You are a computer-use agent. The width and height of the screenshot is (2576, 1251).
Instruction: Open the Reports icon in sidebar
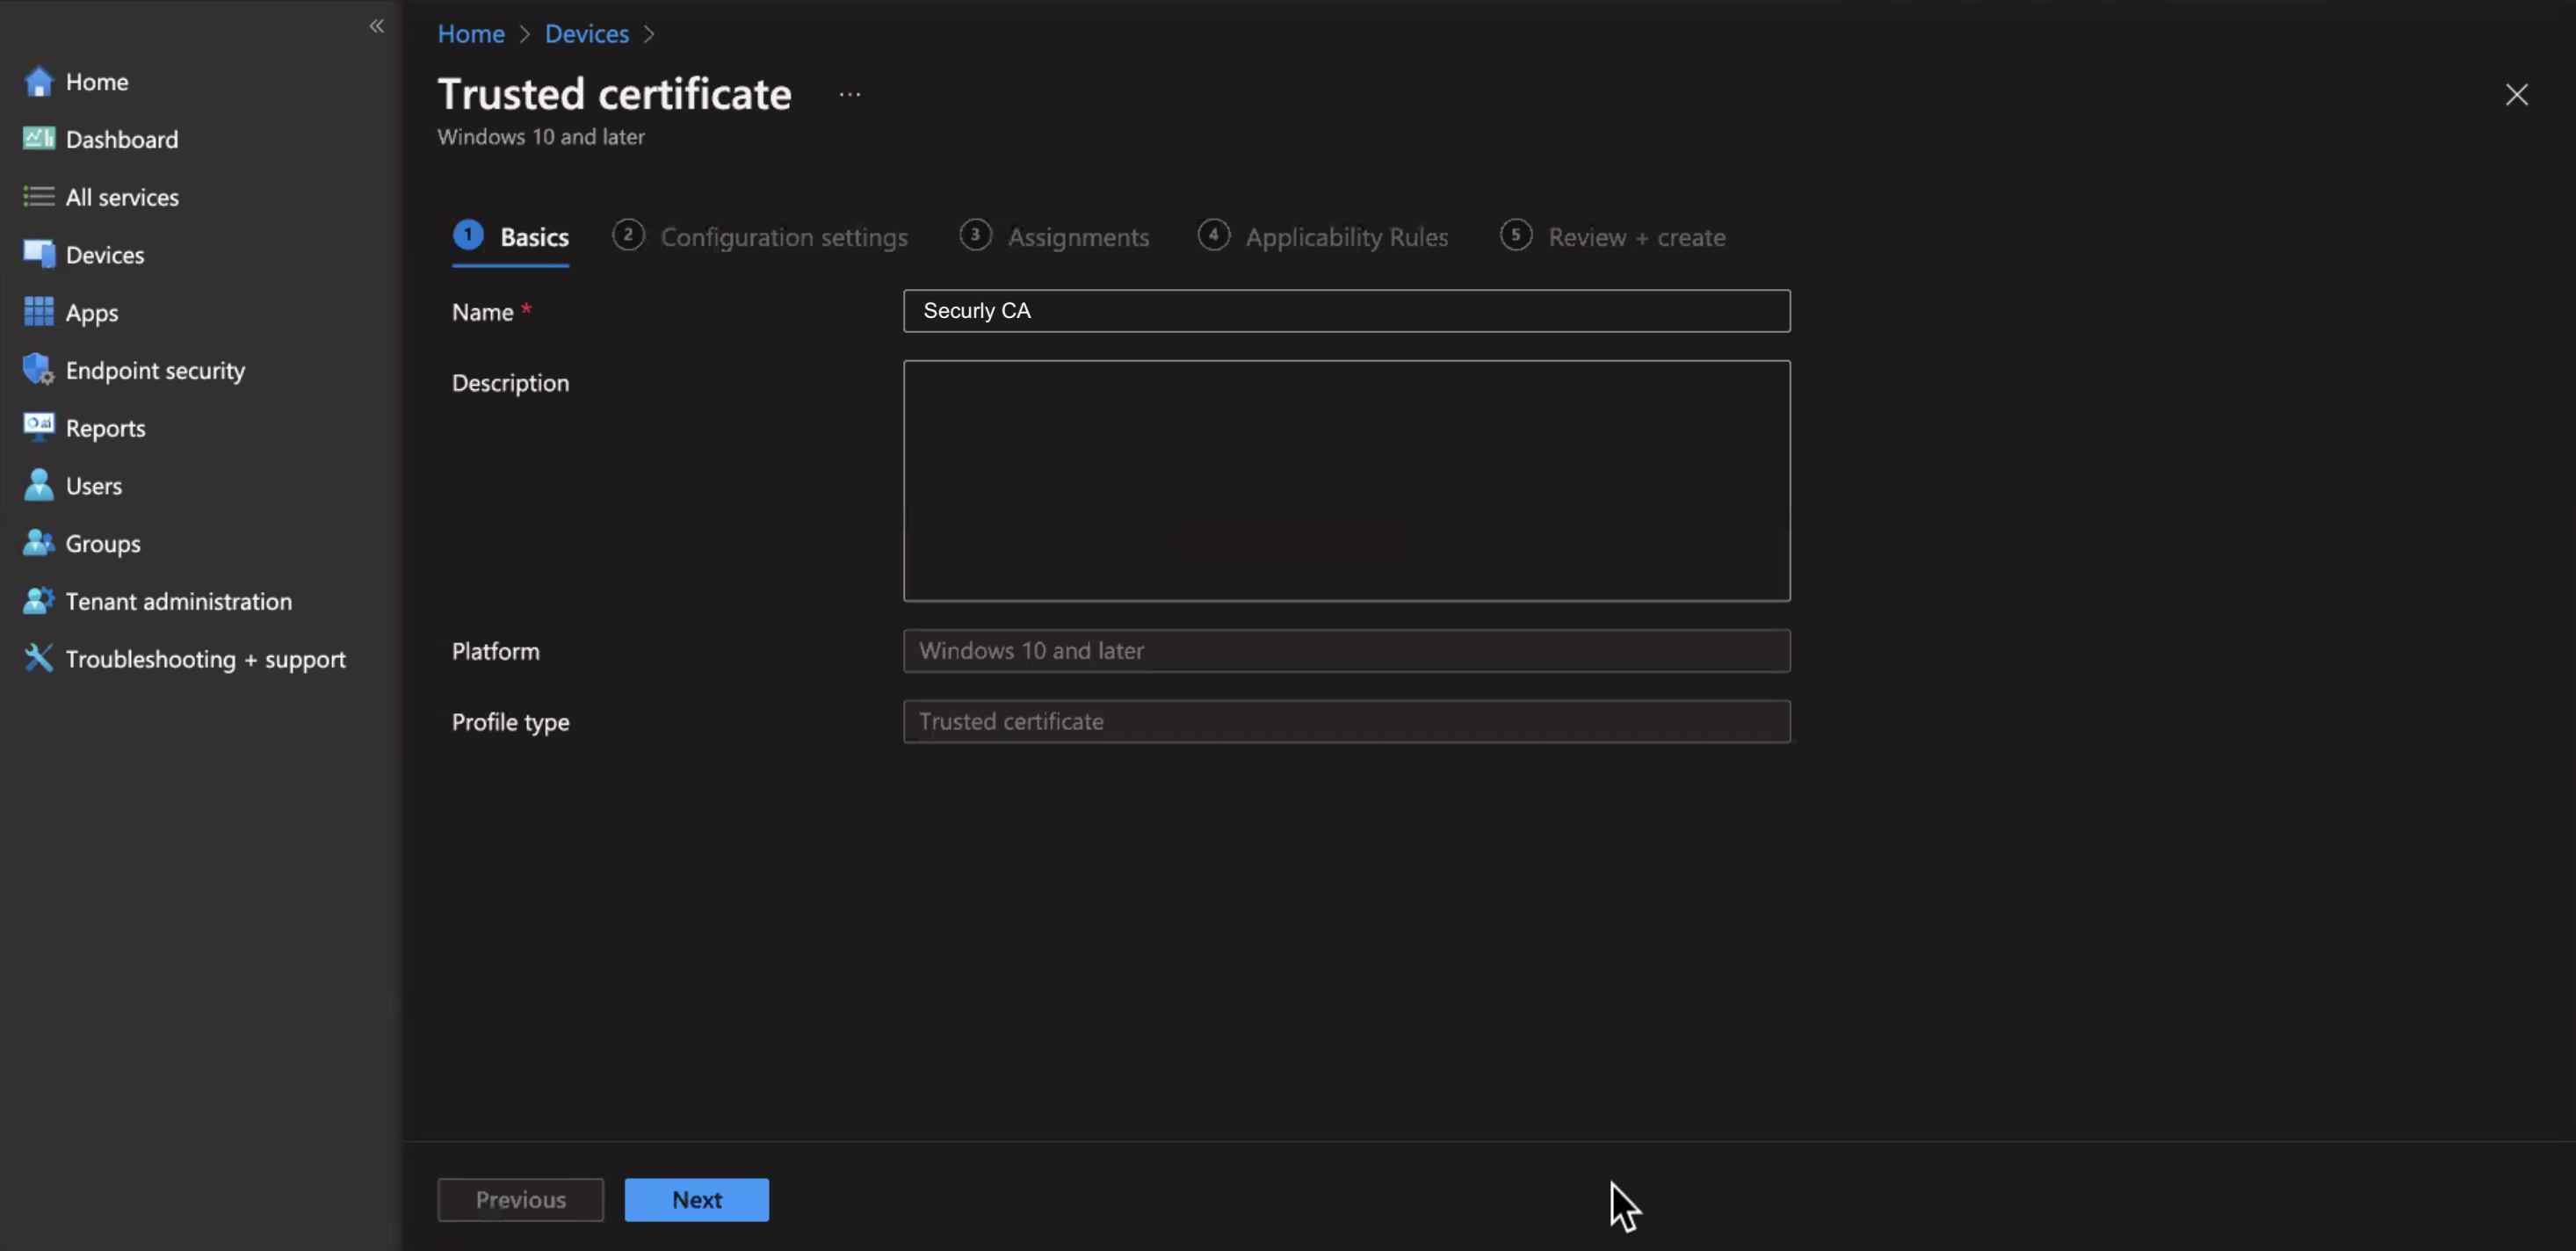coord(38,428)
